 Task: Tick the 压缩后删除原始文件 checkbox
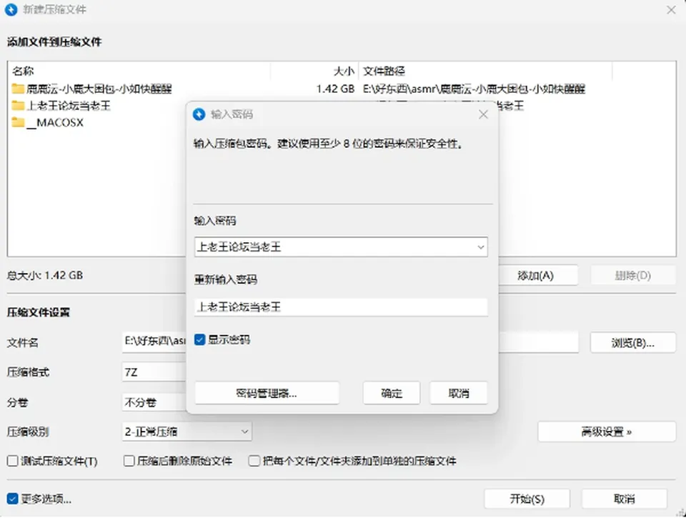tap(129, 461)
